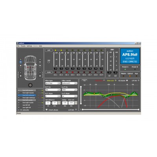Click the car diagram in the speaker layout
Image resolution: width=157 pixels, height=157 pixels.
[x=30, y=68]
